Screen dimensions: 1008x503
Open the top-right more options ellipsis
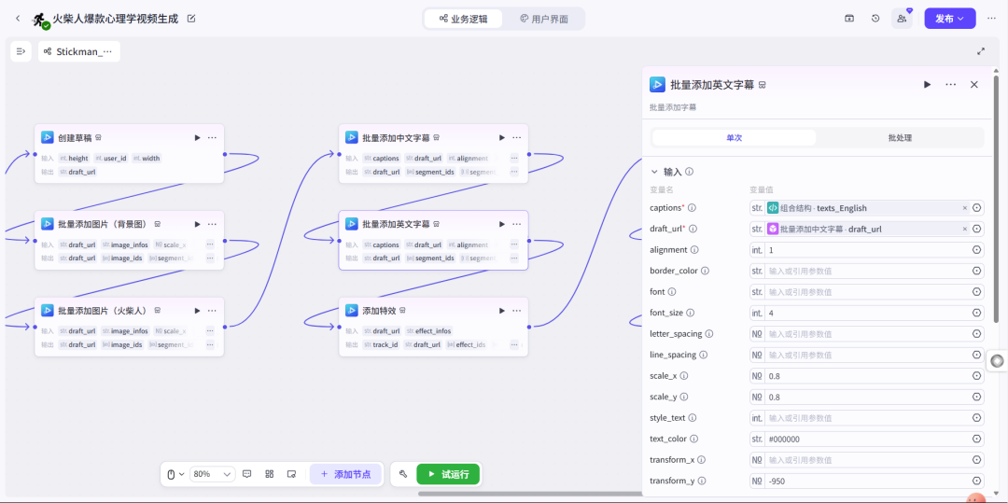[990, 19]
